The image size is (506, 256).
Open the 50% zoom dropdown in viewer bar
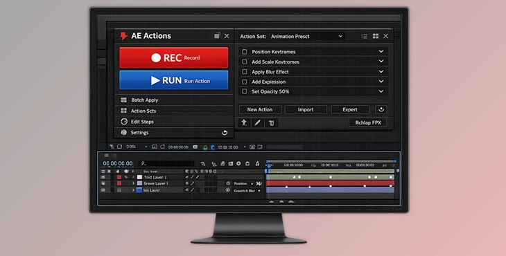tap(137, 147)
